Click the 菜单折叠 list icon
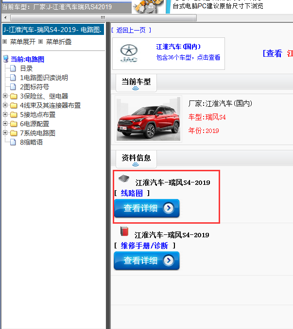Image resolution: width=293 pixels, height=329 pixels. click(x=40, y=42)
